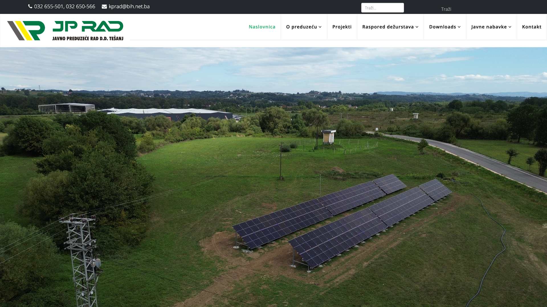547x307 pixels.
Task: Open the Naslovnica menu item
Action: pos(262,27)
